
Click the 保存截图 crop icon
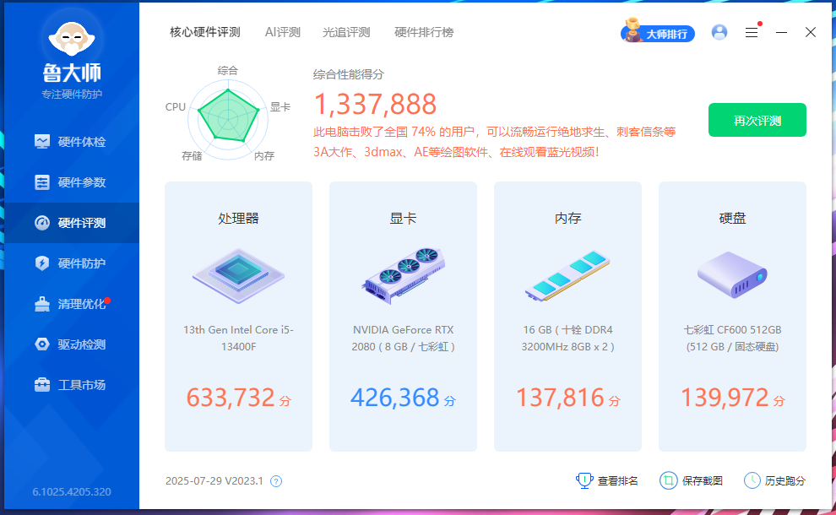669,480
